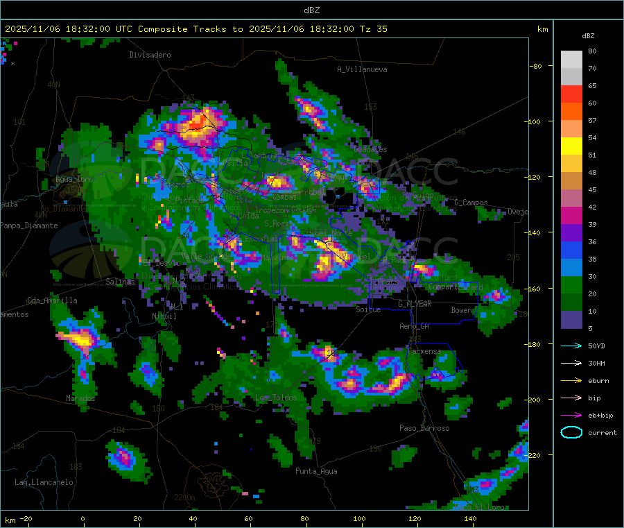Screen dimensions: 624x528
Task: Click the Lag.Llancanelo map label
Action: [44, 482]
